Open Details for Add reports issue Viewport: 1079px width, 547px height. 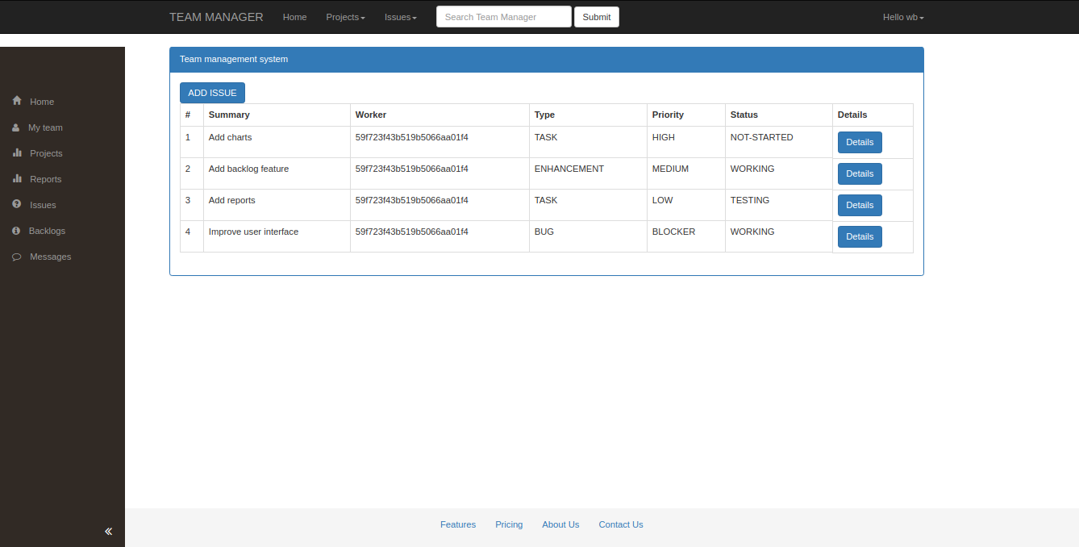click(860, 205)
